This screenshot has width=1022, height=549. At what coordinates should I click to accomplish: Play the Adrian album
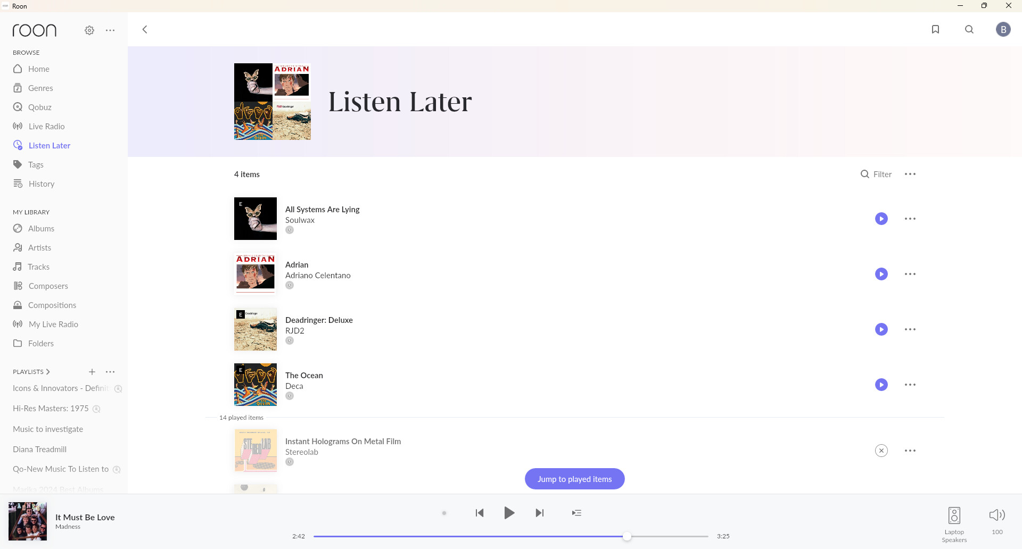tap(881, 274)
